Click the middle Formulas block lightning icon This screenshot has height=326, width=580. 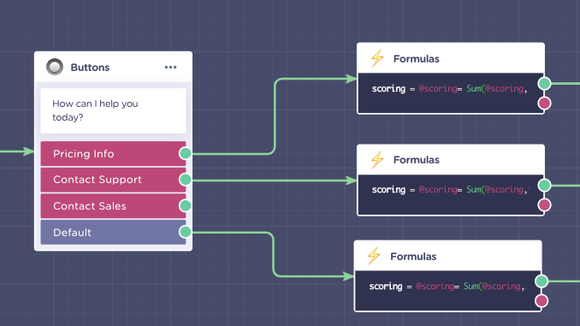377,160
